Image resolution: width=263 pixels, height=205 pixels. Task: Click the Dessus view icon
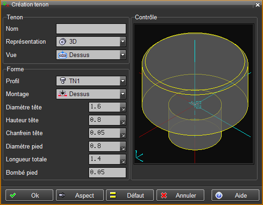click(62, 55)
